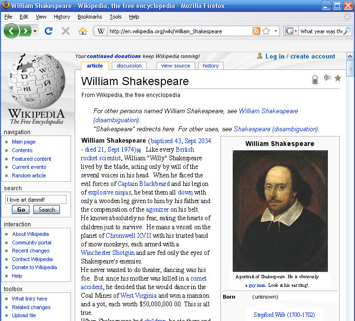355x321 pixels.
Task: Open Current events link
Action: pos(29,167)
